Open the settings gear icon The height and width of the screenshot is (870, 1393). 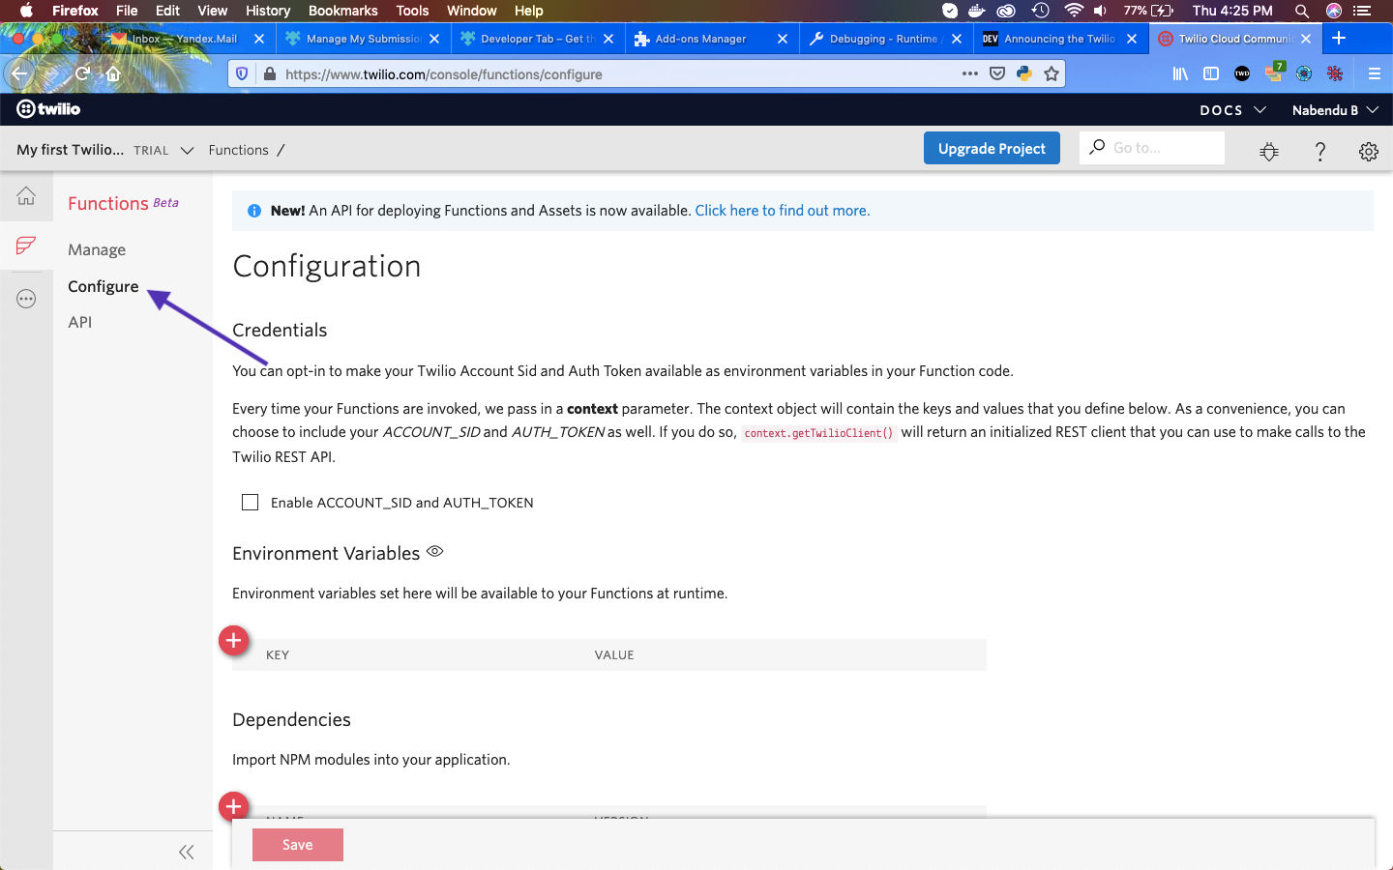[1368, 151]
